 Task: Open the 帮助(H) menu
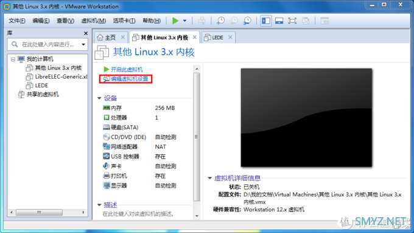pos(152,21)
